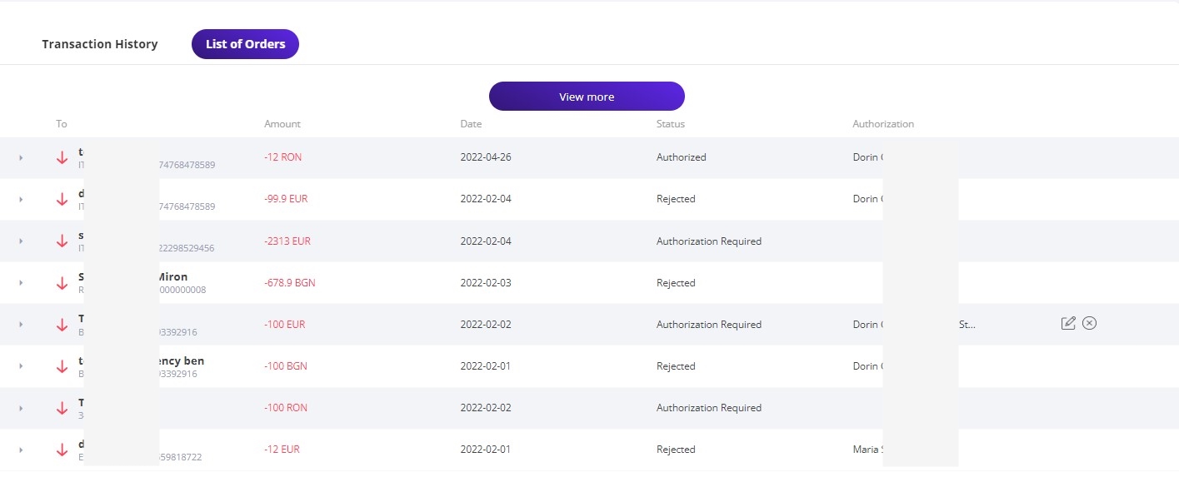Click the red arrow icon on the -2313 EUR row

(x=62, y=241)
